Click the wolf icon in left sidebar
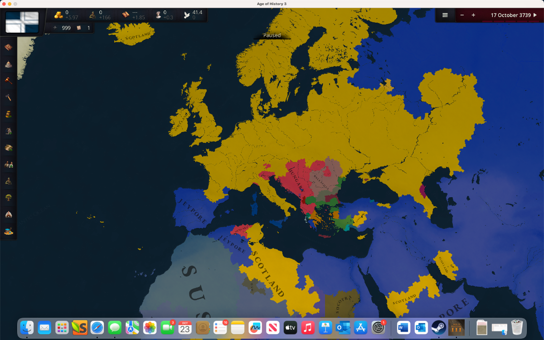544x340 pixels. pos(8,131)
